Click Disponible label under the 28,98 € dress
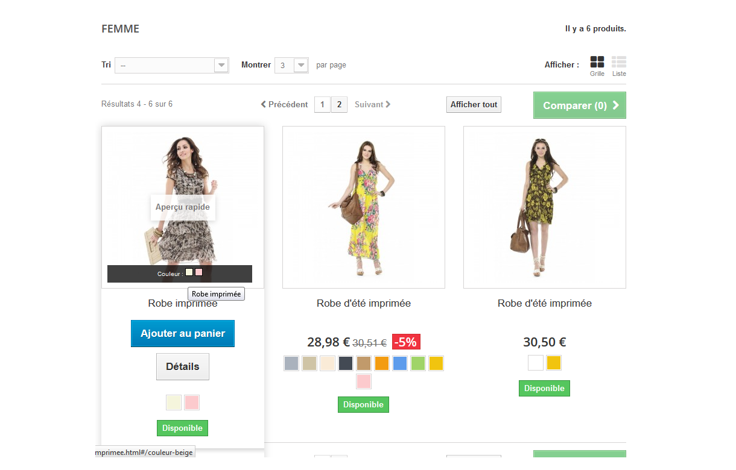Viewport: 736px width, 470px height. tap(364, 405)
